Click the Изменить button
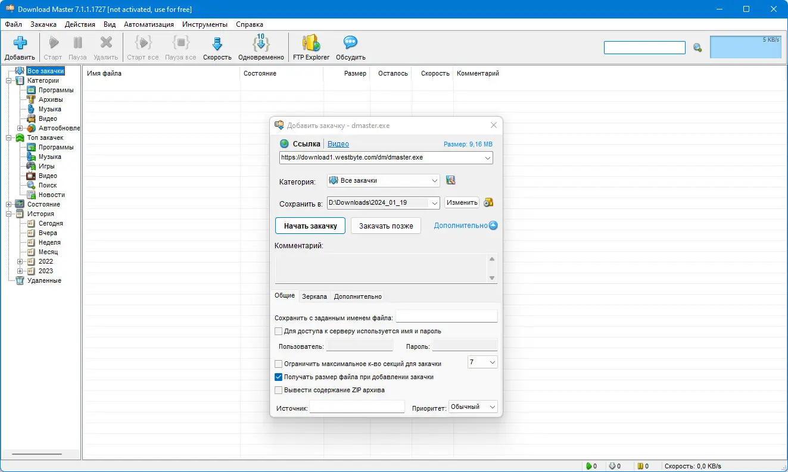The image size is (788, 472). coord(462,202)
